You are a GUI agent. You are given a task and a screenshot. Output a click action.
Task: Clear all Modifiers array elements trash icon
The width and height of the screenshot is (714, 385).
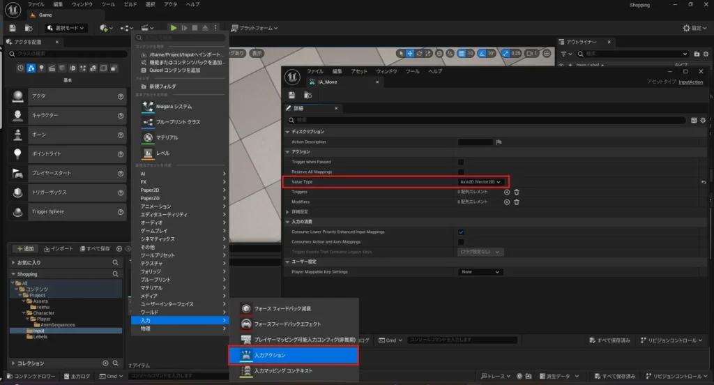(517, 202)
